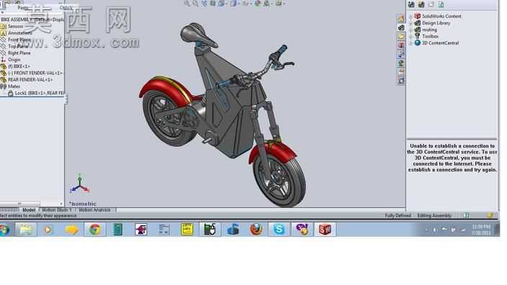Viewport: 507px width, 285px height.
Task: Expand the SolidWorks Content node
Action: [410, 16]
